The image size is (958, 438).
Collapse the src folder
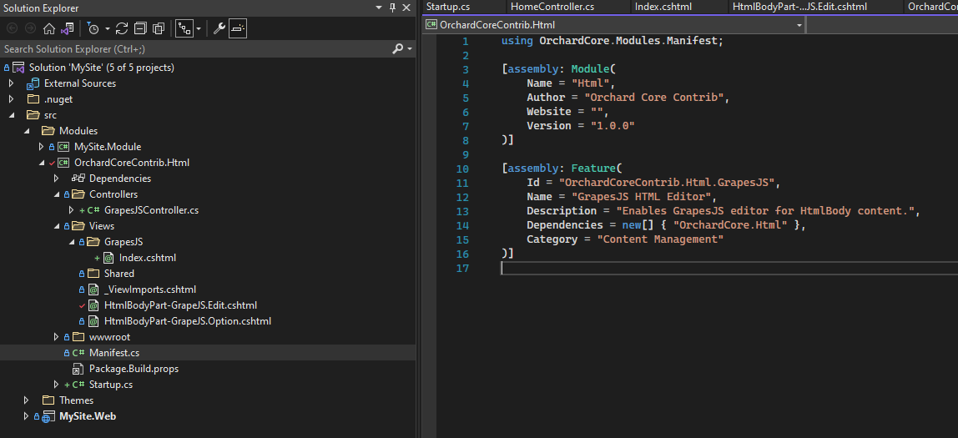click(x=11, y=115)
